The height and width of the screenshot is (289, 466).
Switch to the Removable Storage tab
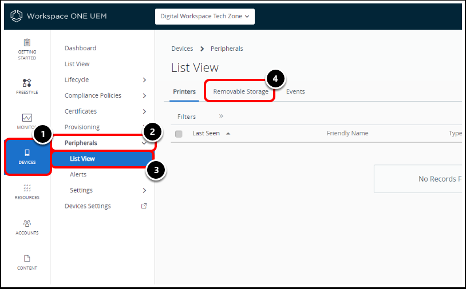point(240,91)
